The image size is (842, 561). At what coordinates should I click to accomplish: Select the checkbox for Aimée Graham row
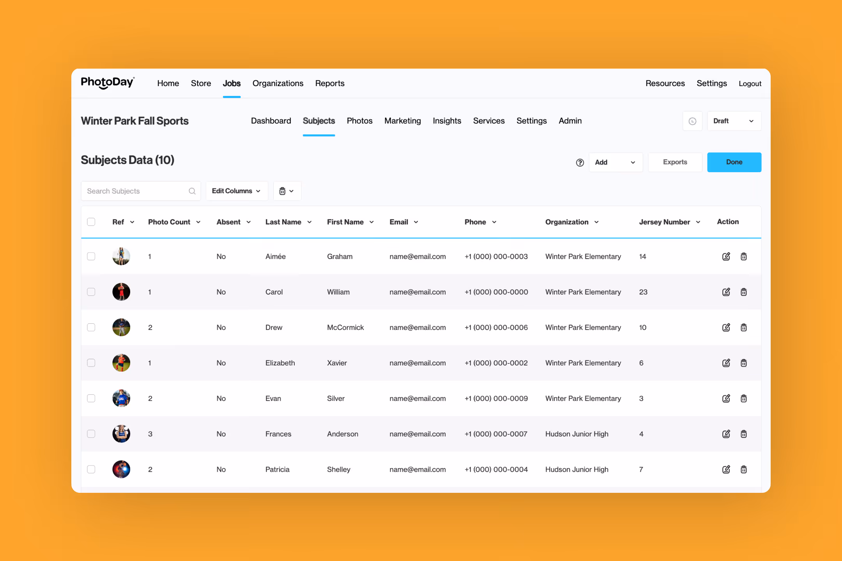(x=91, y=256)
